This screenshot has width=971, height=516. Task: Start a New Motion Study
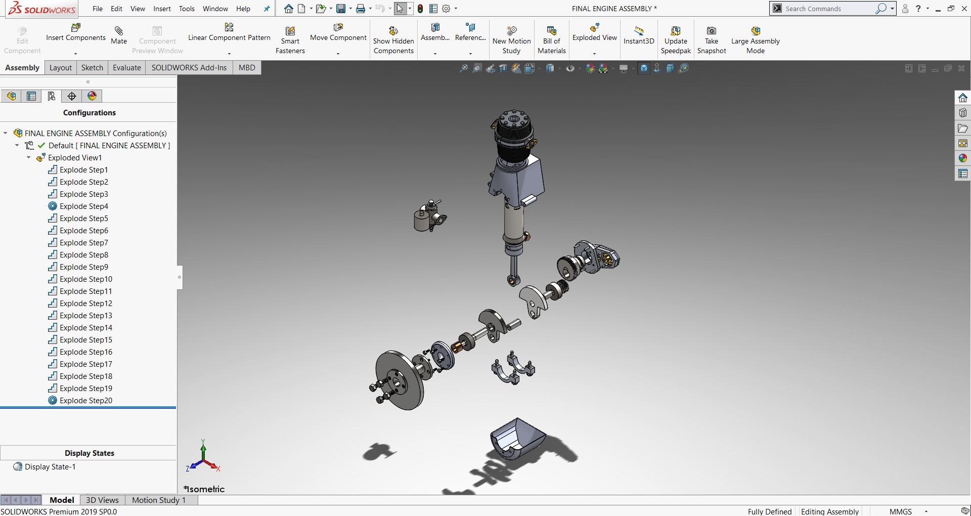(x=512, y=40)
